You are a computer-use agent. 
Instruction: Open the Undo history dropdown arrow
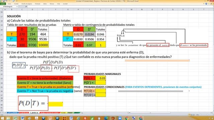pyautogui.click(x=8, y=1)
